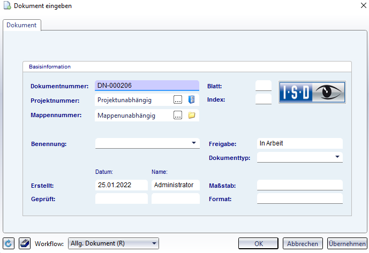Focus the Dokumentnummer field DN-000206

(147, 86)
